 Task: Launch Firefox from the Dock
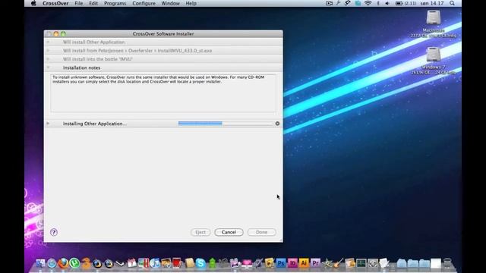pos(63,263)
